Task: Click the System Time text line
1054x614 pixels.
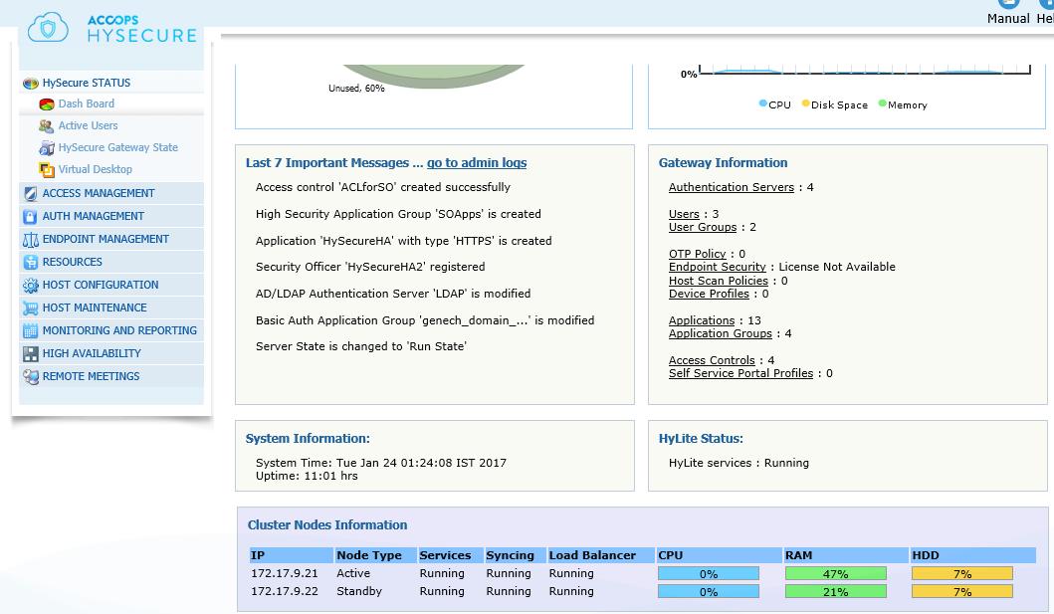Action: [x=381, y=463]
